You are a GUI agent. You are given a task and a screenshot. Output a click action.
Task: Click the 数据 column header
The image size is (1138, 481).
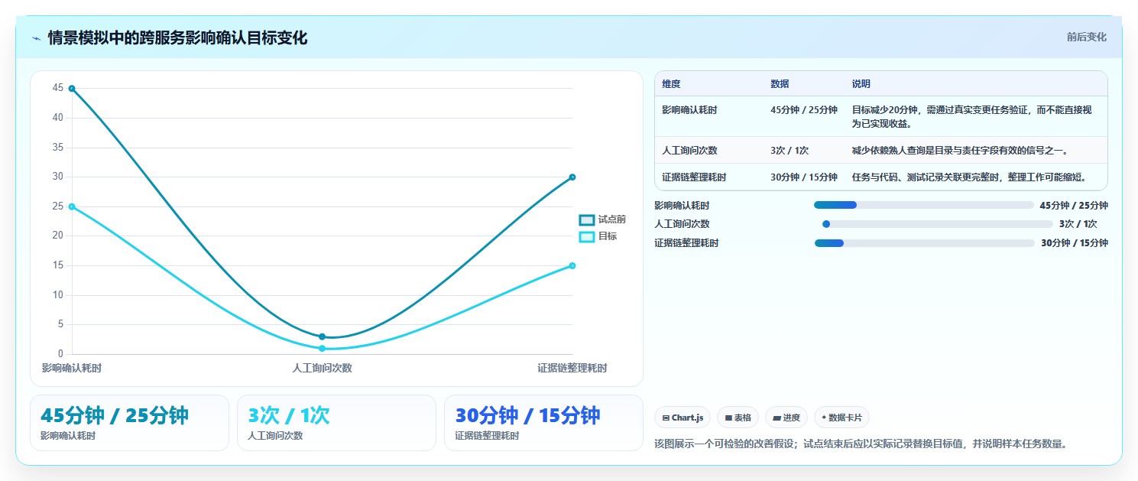[780, 84]
